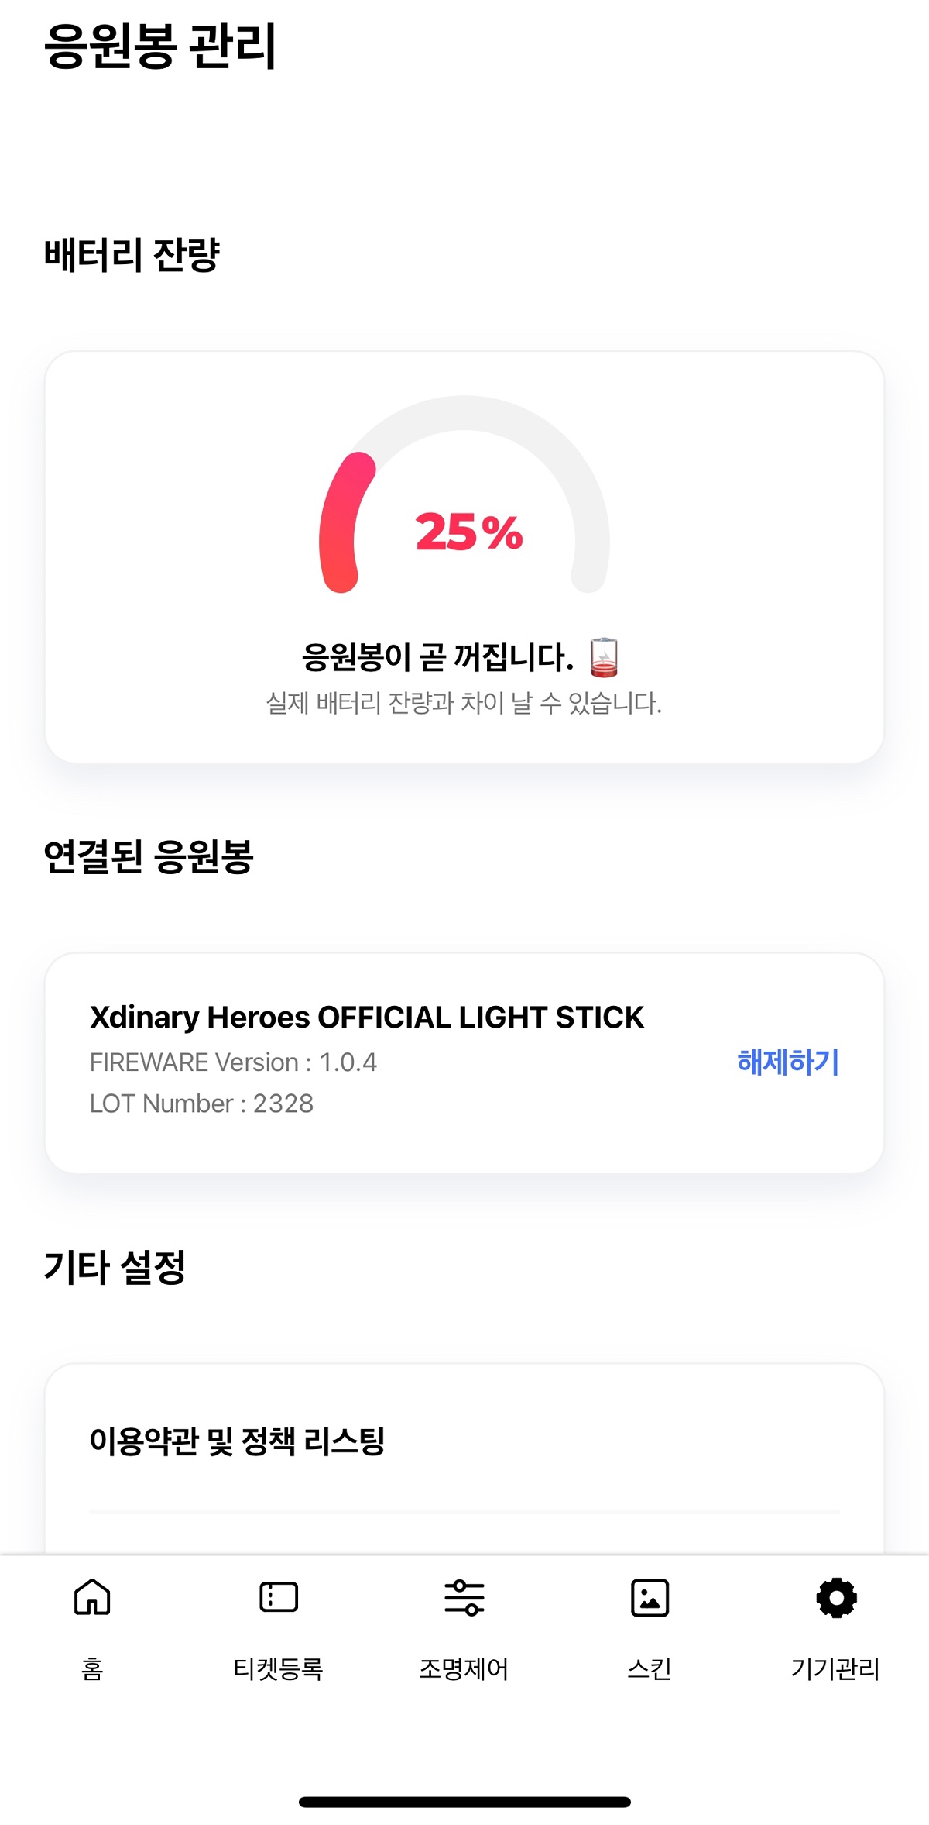Go to the 티켓등록 tab label
929x1825 pixels.
[279, 1668]
